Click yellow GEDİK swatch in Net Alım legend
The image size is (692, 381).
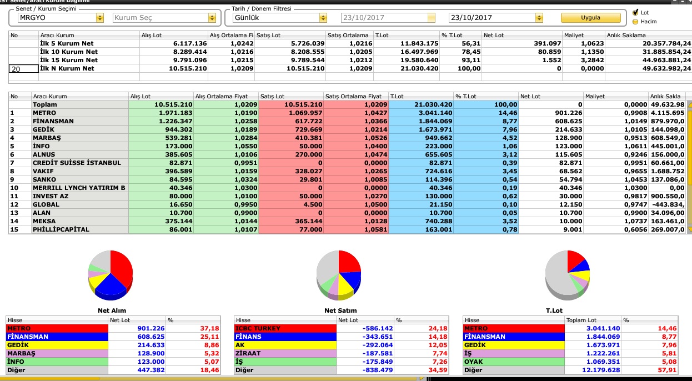click(x=57, y=345)
